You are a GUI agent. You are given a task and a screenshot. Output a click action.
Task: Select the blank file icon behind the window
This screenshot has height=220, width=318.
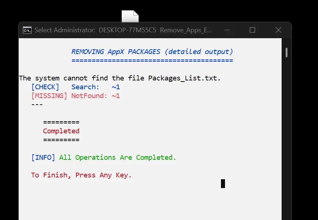tap(130, 16)
